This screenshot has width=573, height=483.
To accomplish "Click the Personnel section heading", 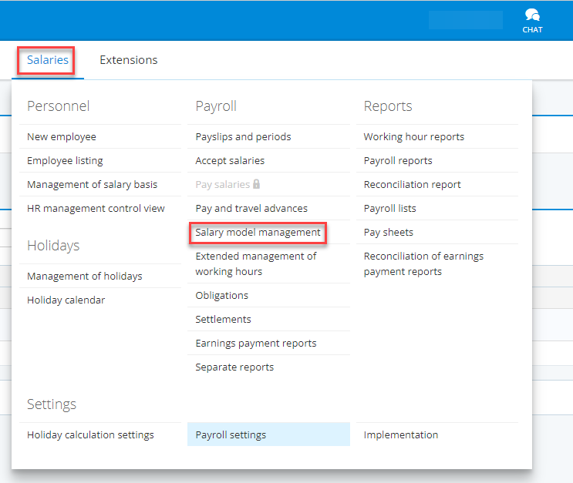I will pos(58,106).
